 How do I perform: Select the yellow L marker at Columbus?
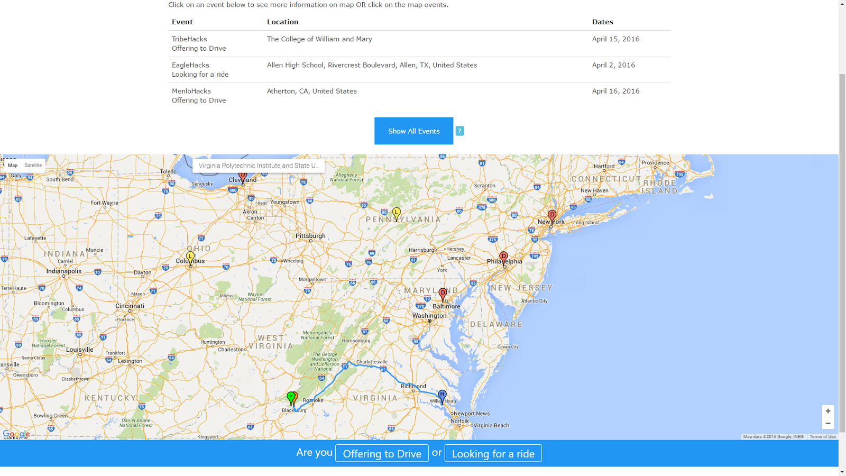190,258
